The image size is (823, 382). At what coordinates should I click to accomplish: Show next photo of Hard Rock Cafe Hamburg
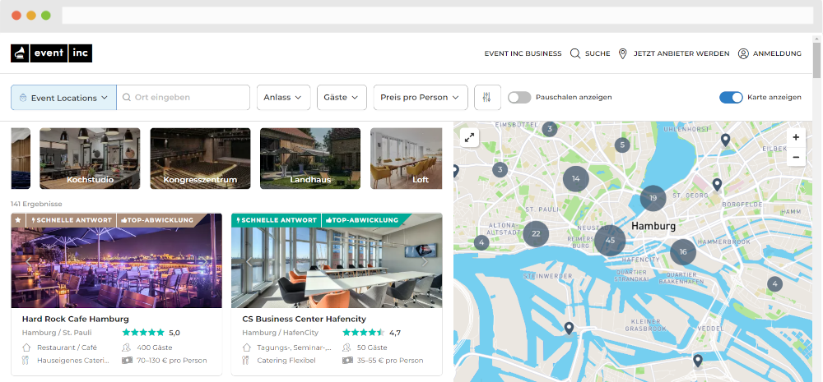pos(205,261)
